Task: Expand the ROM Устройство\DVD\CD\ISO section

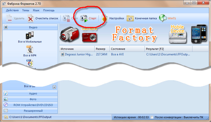Action: 30,105
